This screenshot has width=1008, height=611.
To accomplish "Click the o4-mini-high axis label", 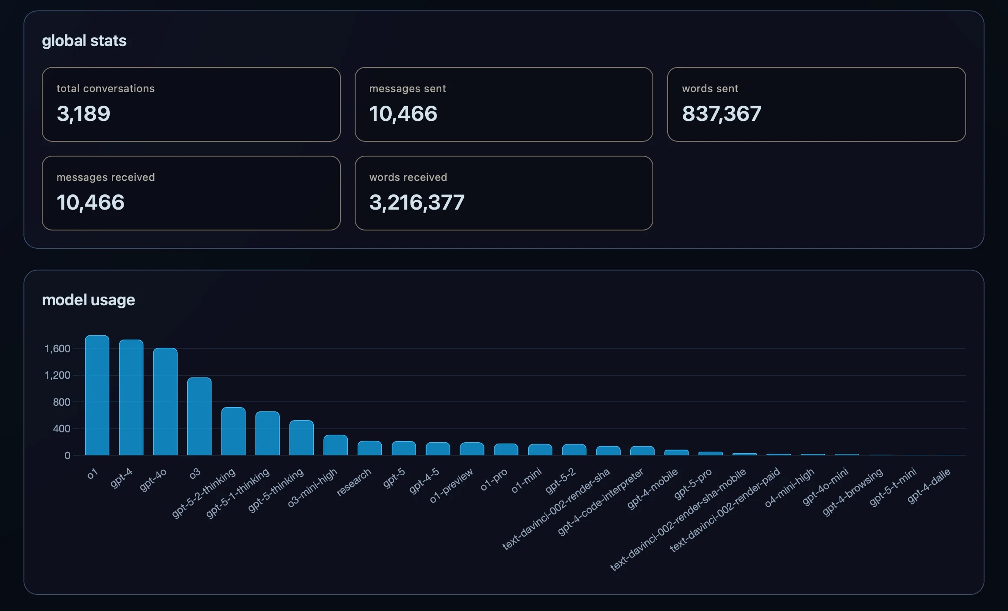I will [x=789, y=487].
